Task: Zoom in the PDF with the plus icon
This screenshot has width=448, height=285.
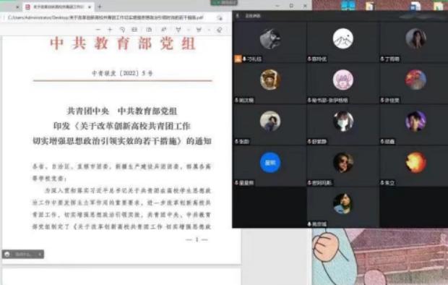Action: [110, 30]
